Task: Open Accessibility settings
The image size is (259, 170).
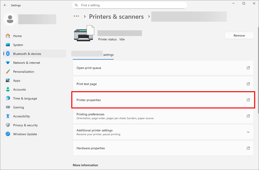Action: [21, 116]
